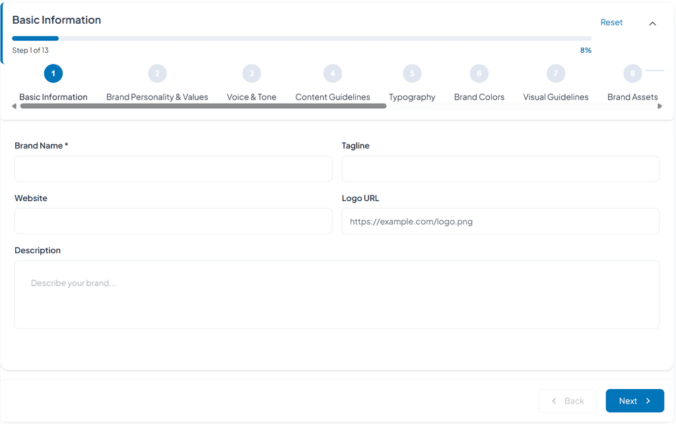The width and height of the screenshot is (676, 424).
Task: Click the 'Logo URL' label
Action: 360,198
